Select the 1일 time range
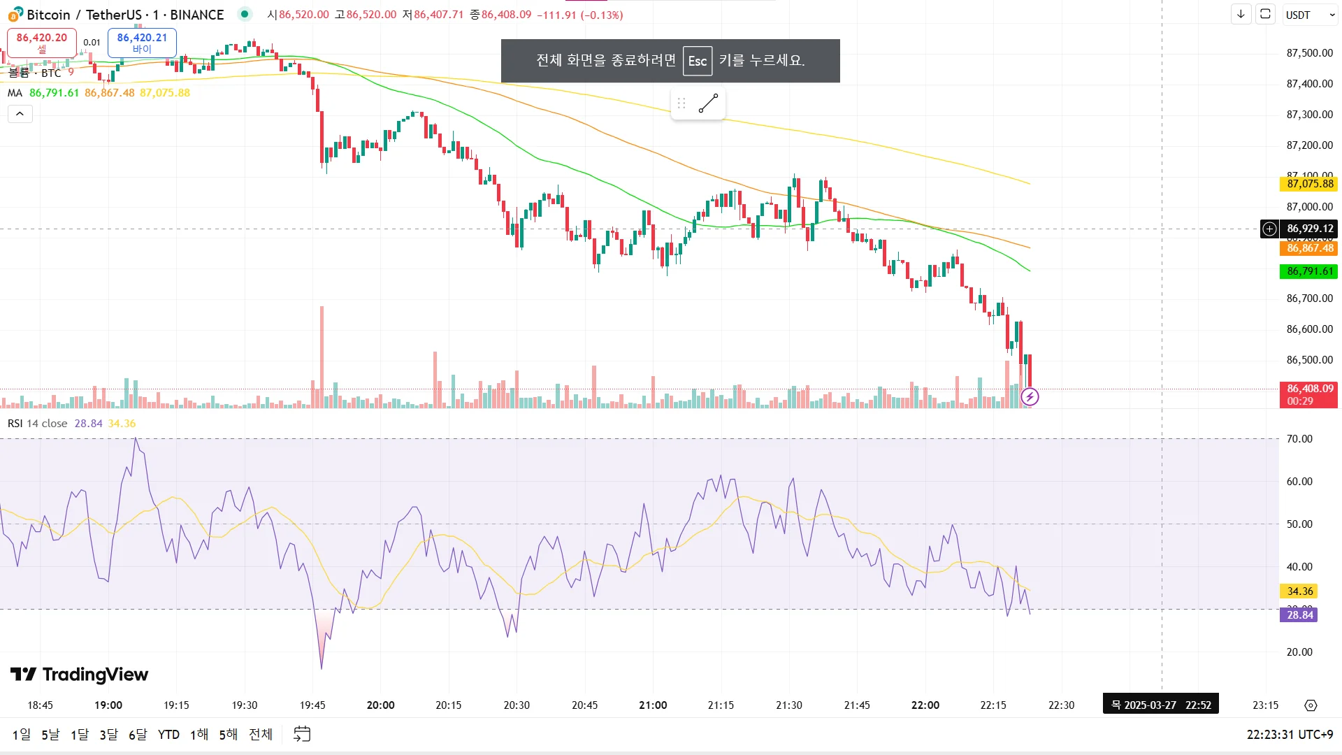 click(x=22, y=735)
